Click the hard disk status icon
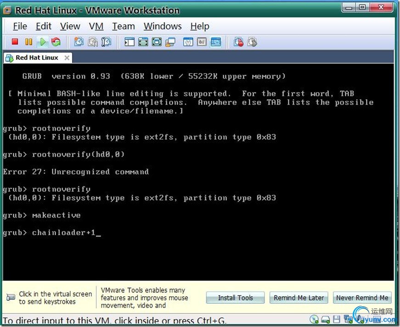This screenshot has width=400, height=327. pos(326,319)
